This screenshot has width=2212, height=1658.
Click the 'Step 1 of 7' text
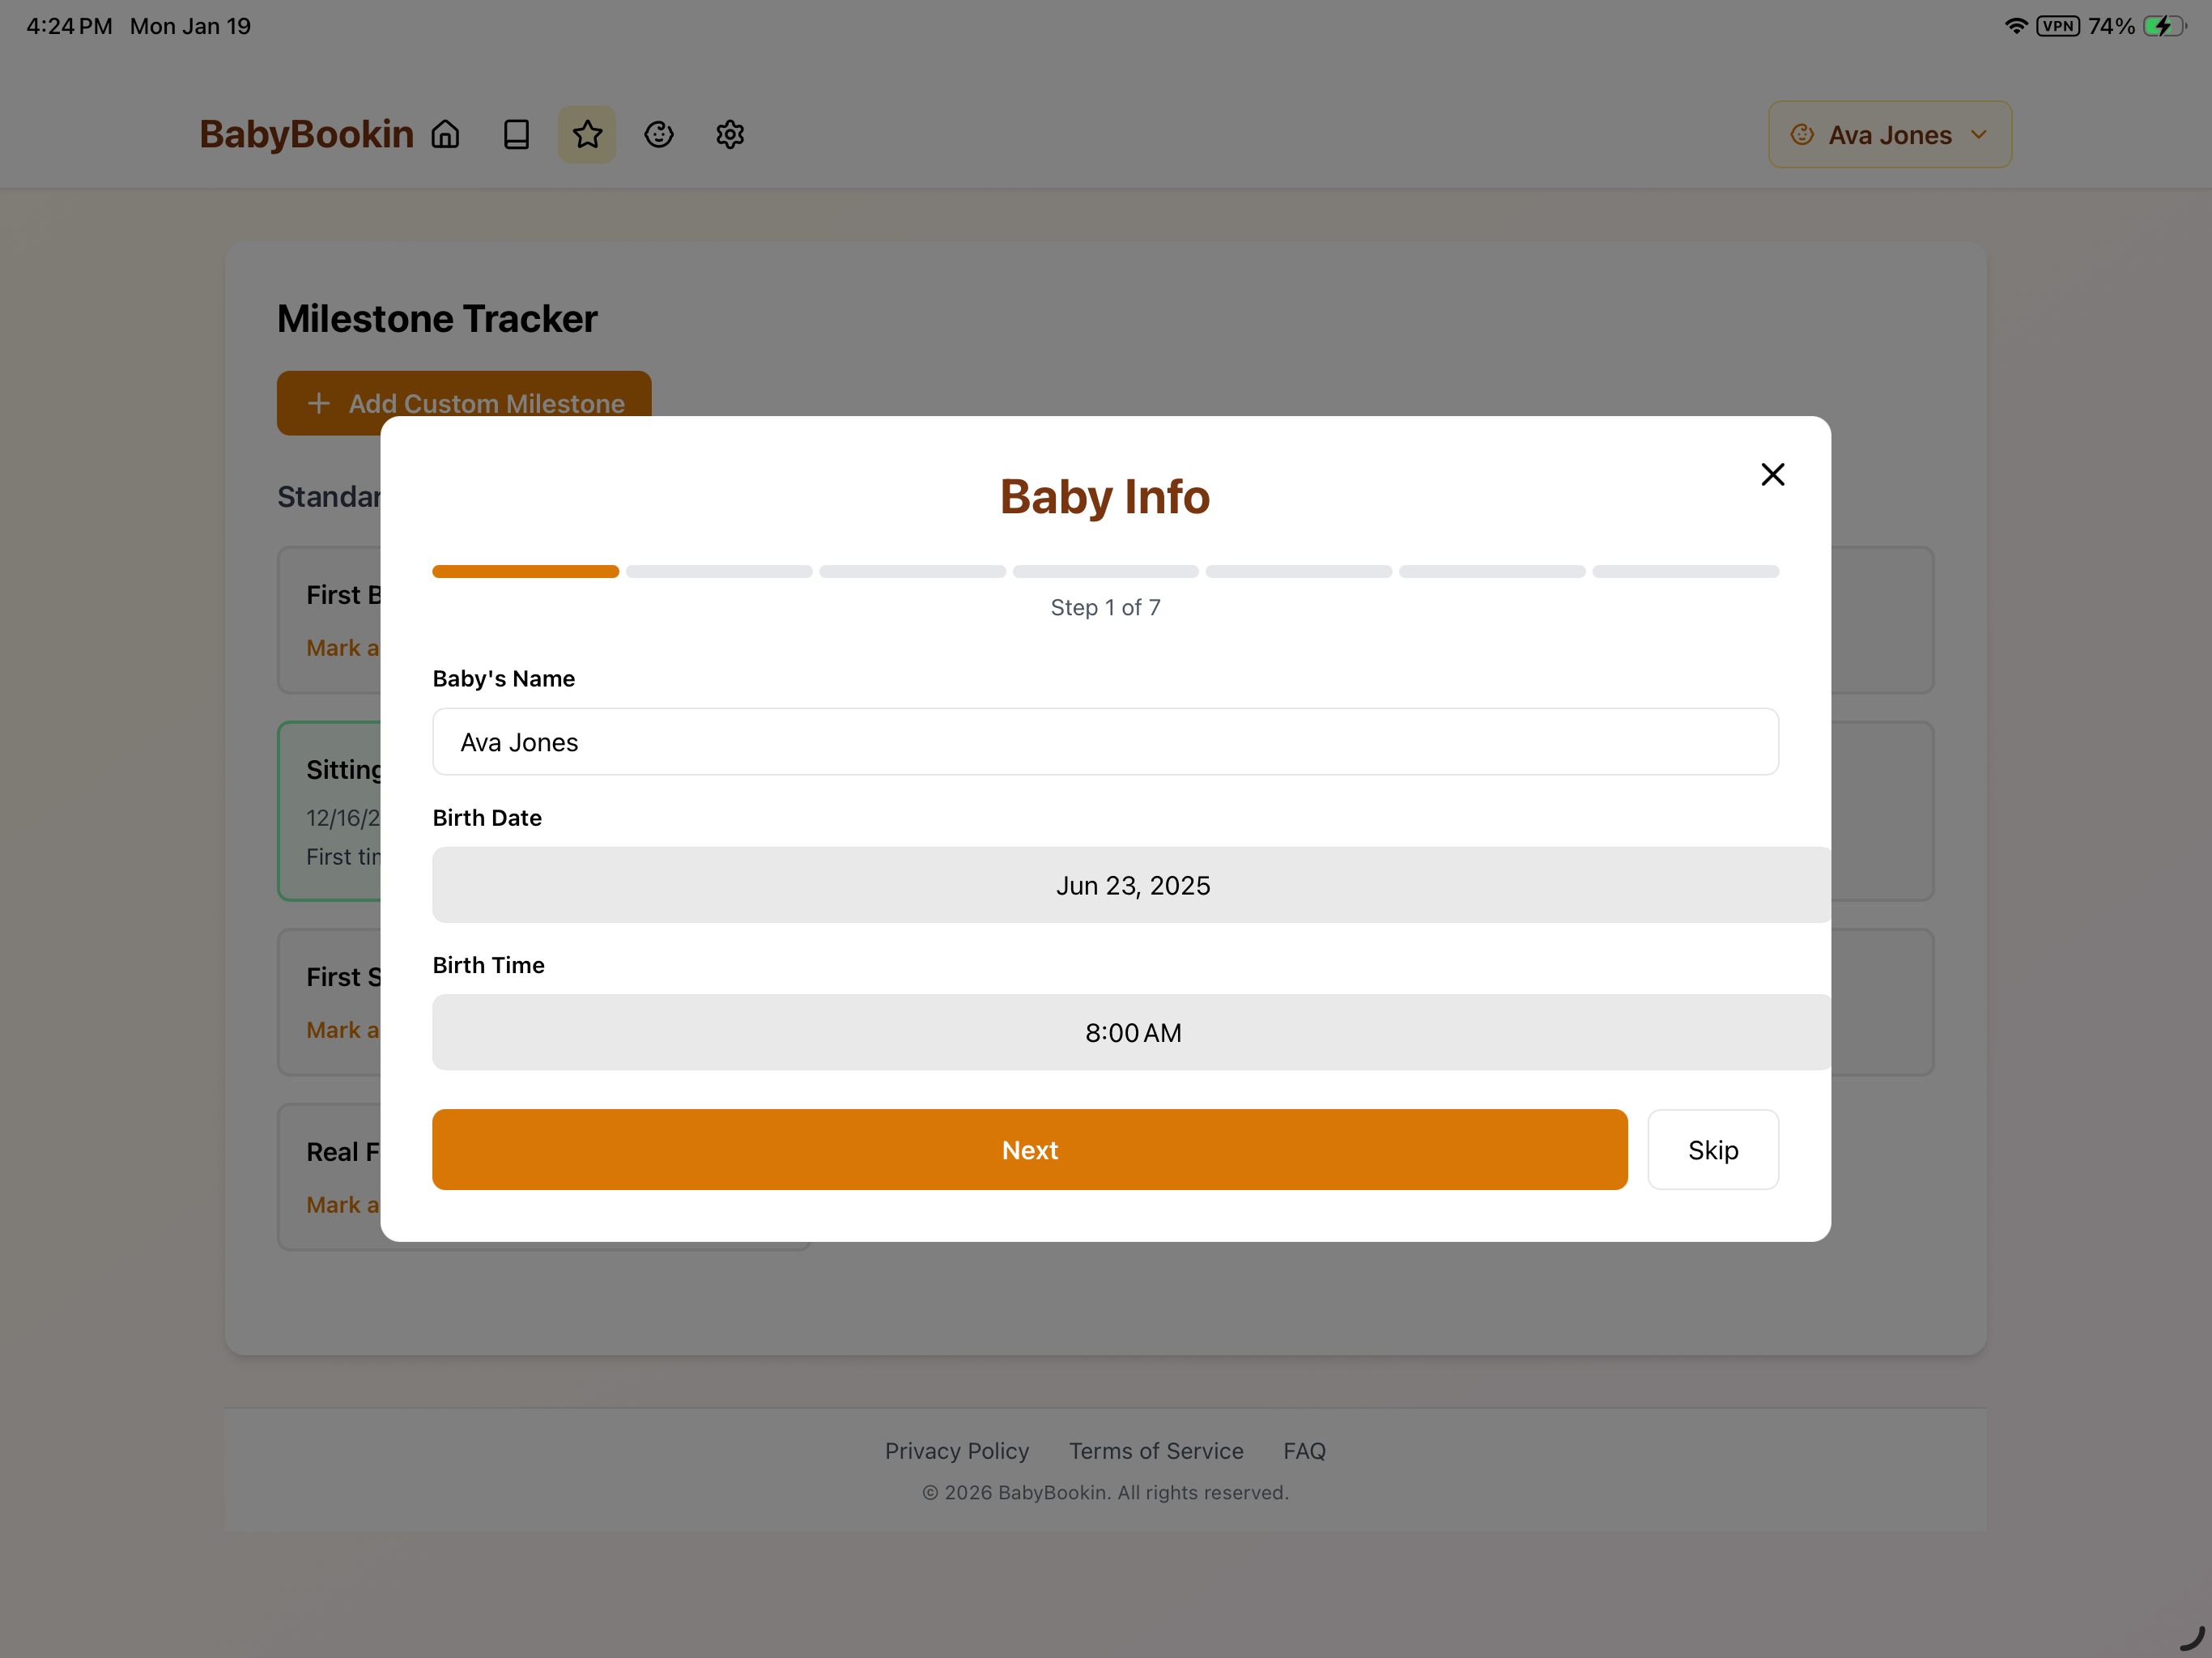1105,607
